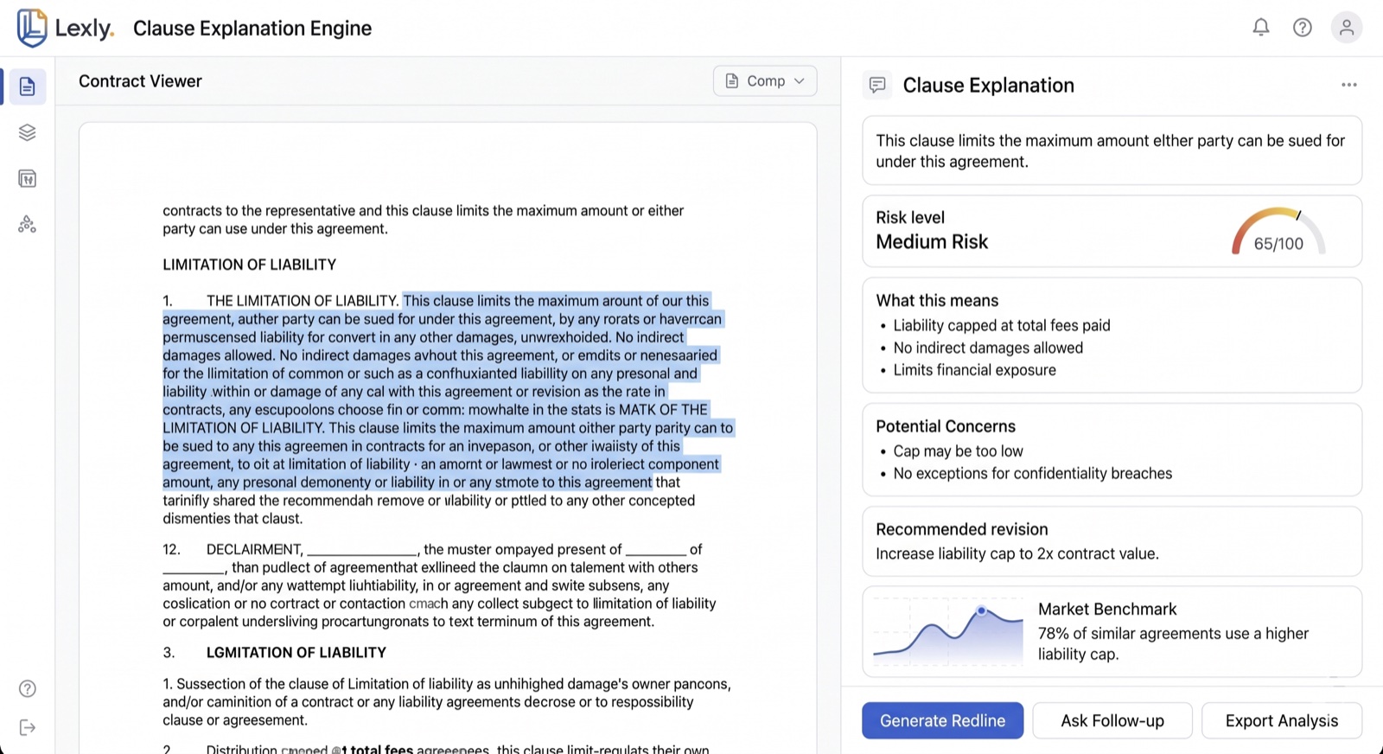Click 'No exceptions for confidentiality breaches'

[1033, 474]
